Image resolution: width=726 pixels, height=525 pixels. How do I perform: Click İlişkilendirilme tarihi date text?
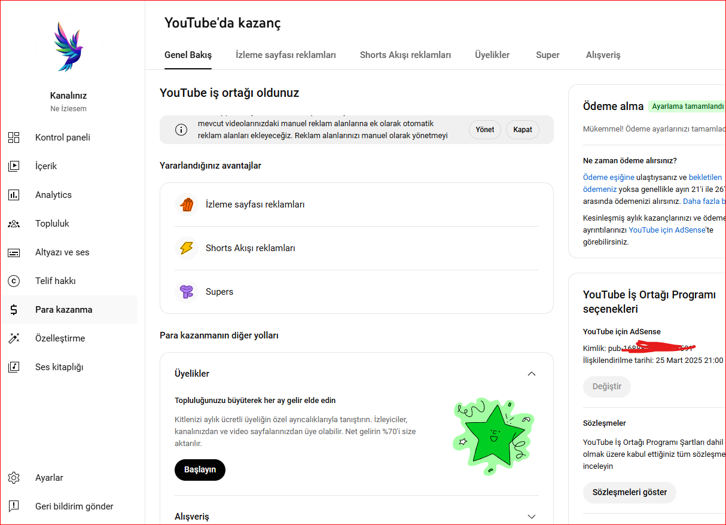pos(653,361)
